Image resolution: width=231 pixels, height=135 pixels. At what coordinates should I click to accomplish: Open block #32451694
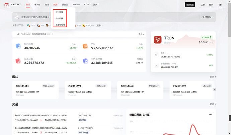tap(75, 86)
